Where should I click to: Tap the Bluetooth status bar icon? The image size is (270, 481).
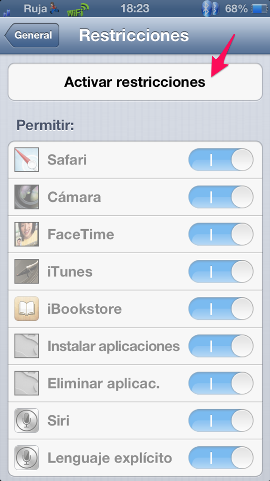point(210,8)
